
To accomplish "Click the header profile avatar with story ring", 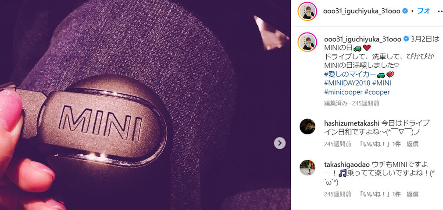I will pyautogui.click(x=307, y=11).
